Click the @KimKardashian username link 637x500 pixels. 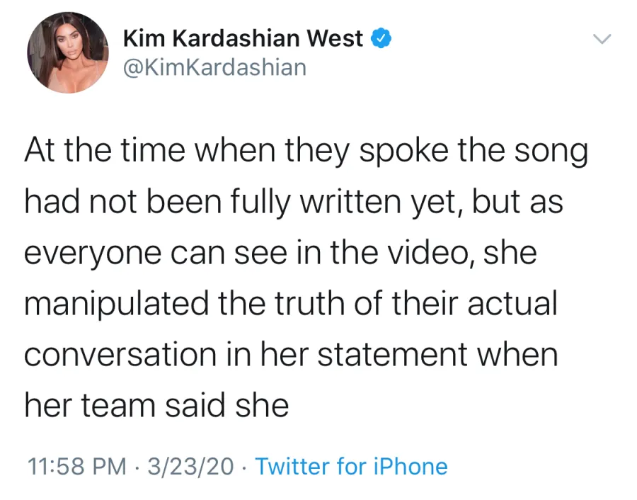coord(214,67)
